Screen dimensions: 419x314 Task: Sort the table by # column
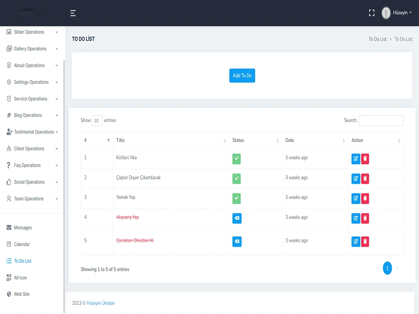97,140
